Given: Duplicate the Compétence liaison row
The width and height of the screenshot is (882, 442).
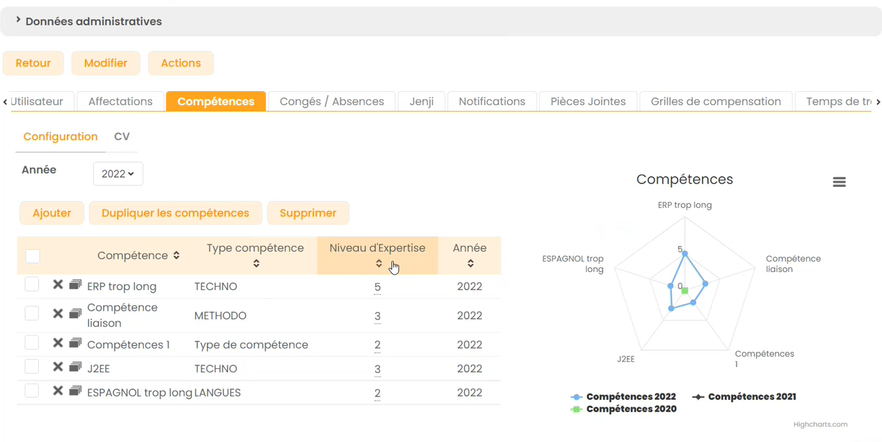Looking at the screenshot, I should (x=75, y=313).
